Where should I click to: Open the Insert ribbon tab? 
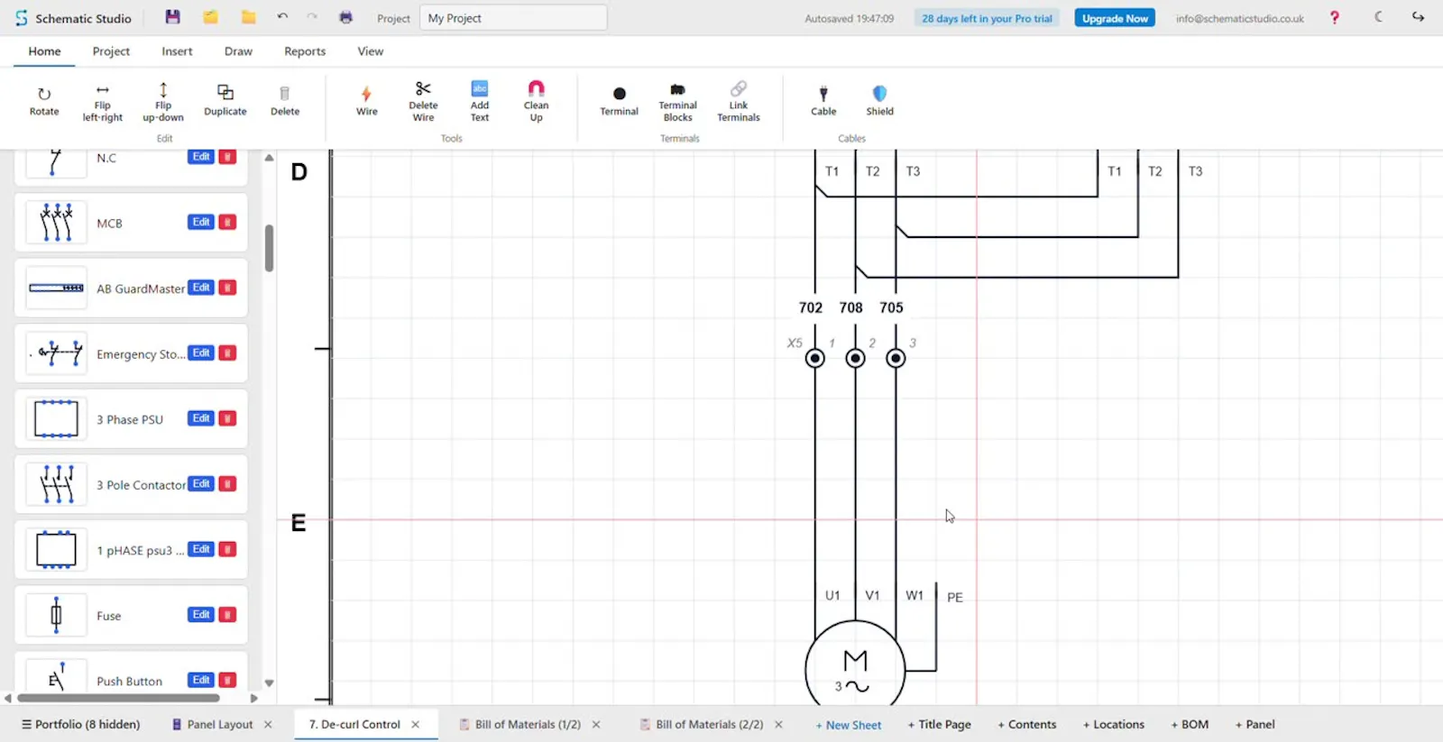[177, 51]
